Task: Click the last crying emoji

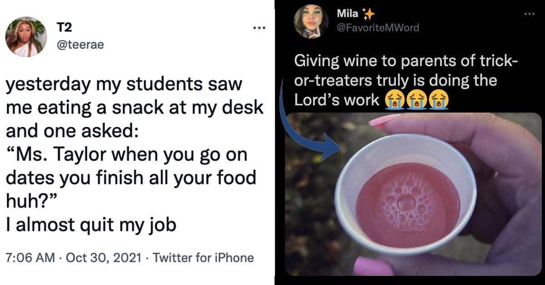Action: (436, 101)
